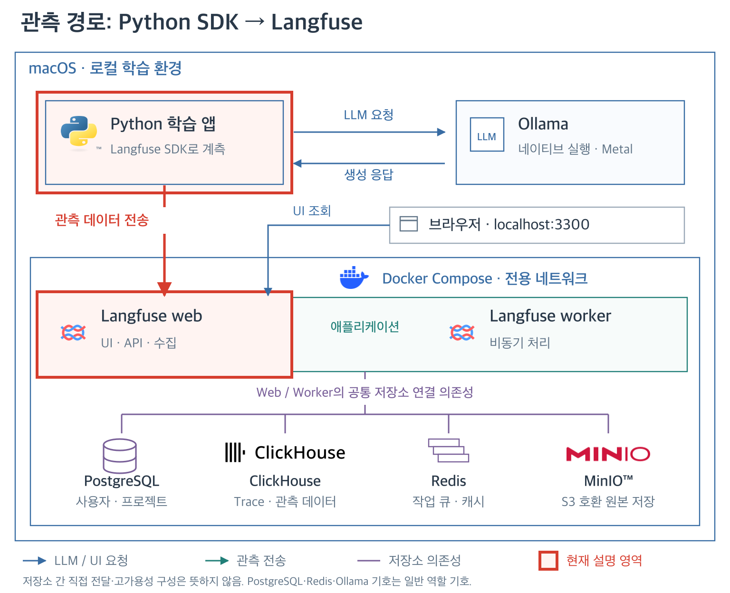Select the "Langfuse web" title
Screen dimensions: 730x593
[152, 316]
